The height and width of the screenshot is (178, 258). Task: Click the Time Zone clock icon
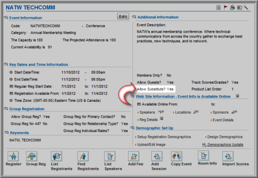pos(11,100)
